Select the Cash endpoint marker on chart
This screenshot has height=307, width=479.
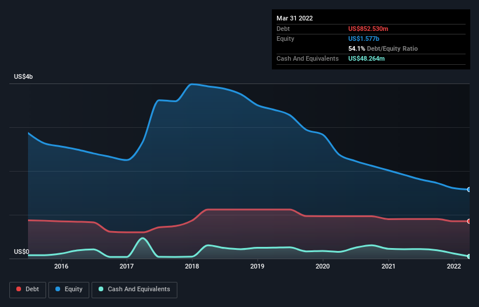[469, 256]
